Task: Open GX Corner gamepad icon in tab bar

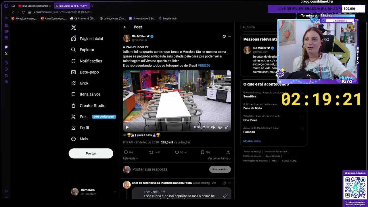Action: pyautogui.click(x=13, y=6)
